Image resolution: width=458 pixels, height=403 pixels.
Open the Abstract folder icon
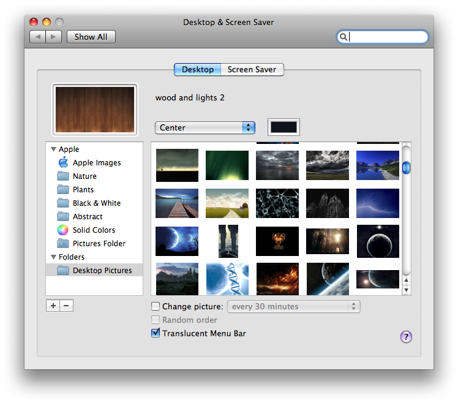tap(63, 216)
